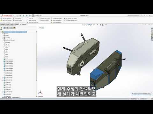Click the Edit Appearance icon
The height and width of the screenshot is (114, 153).
click(100, 25)
